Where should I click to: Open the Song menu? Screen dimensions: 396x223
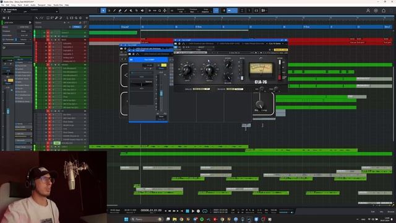point(14,5)
